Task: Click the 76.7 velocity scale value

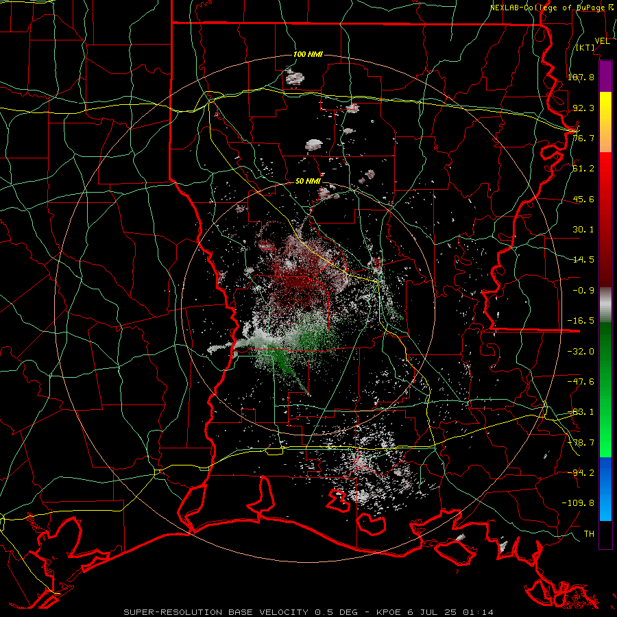Action: point(583,138)
